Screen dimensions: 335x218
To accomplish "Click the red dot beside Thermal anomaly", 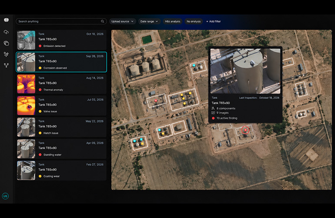I will click(40, 90).
